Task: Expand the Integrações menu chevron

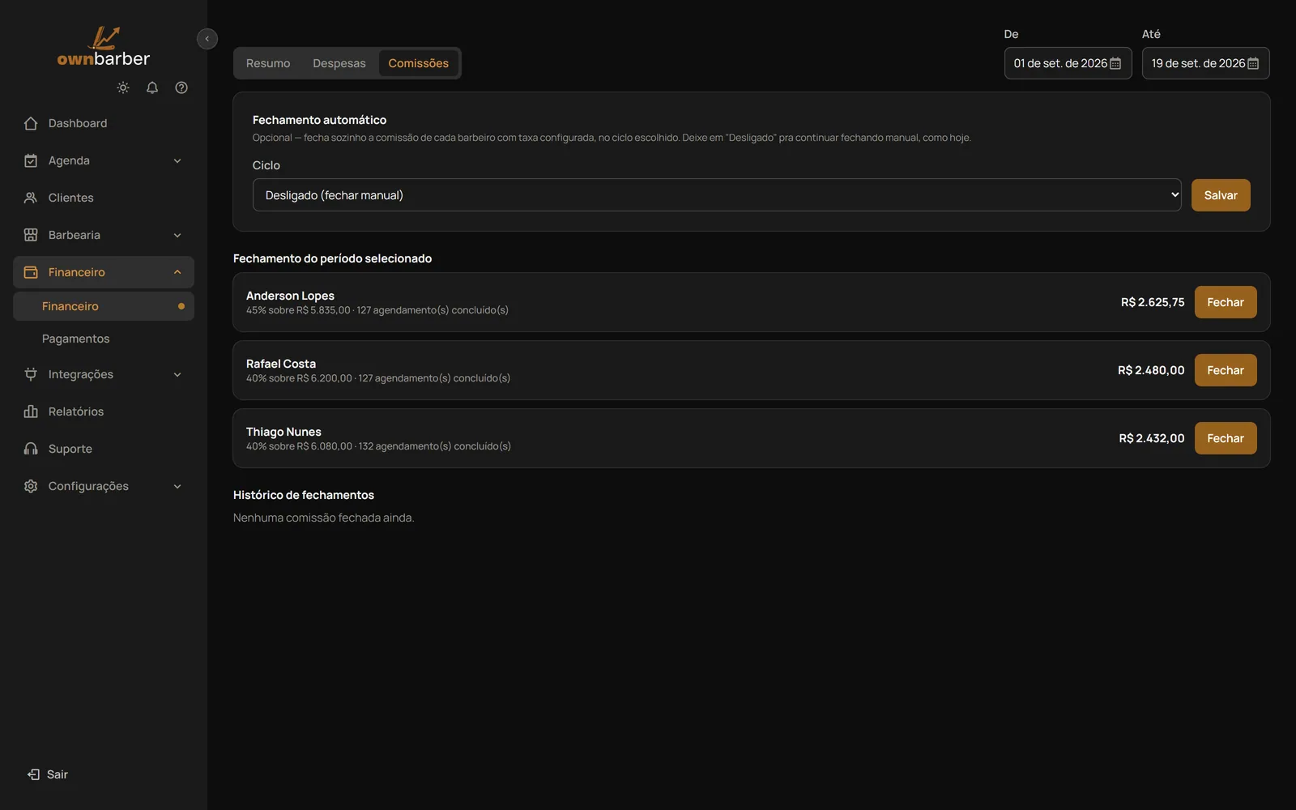Action: tap(177, 374)
